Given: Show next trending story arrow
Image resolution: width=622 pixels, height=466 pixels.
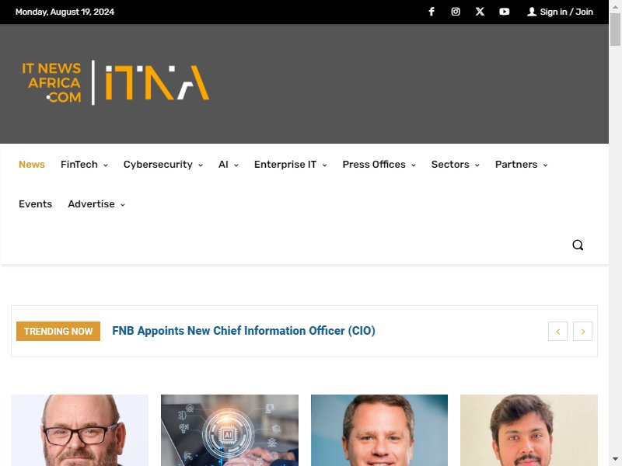Looking at the screenshot, I should 582,332.
